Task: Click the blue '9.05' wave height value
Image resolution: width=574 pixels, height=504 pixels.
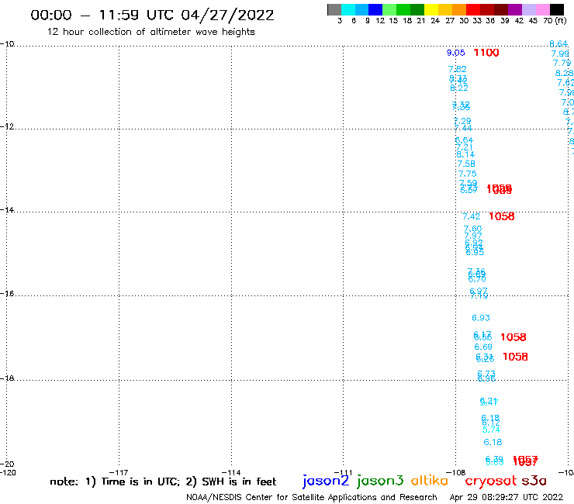Action: (x=456, y=53)
